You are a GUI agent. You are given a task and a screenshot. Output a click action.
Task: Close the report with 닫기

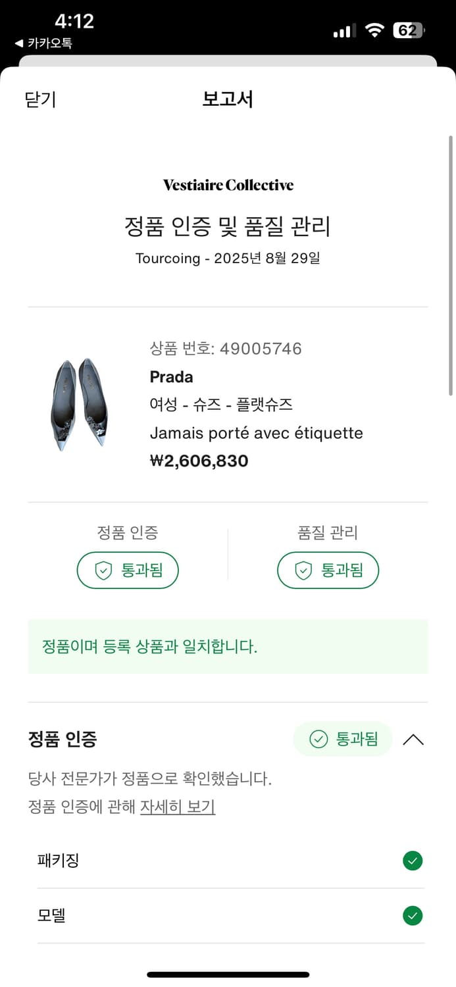40,99
